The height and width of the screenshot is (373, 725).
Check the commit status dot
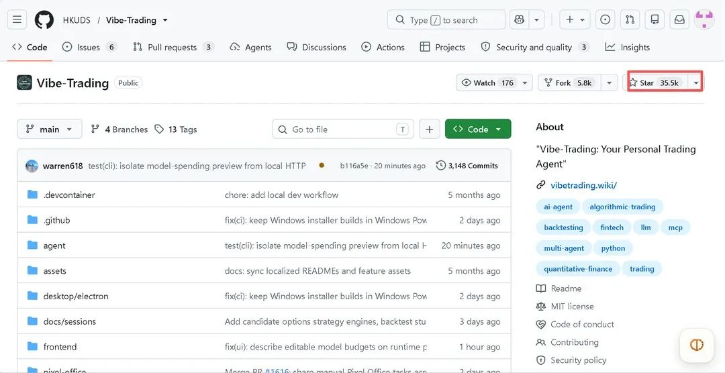point(322,165)
